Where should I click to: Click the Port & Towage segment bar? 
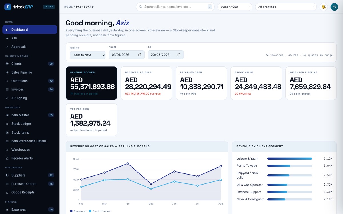290,166
